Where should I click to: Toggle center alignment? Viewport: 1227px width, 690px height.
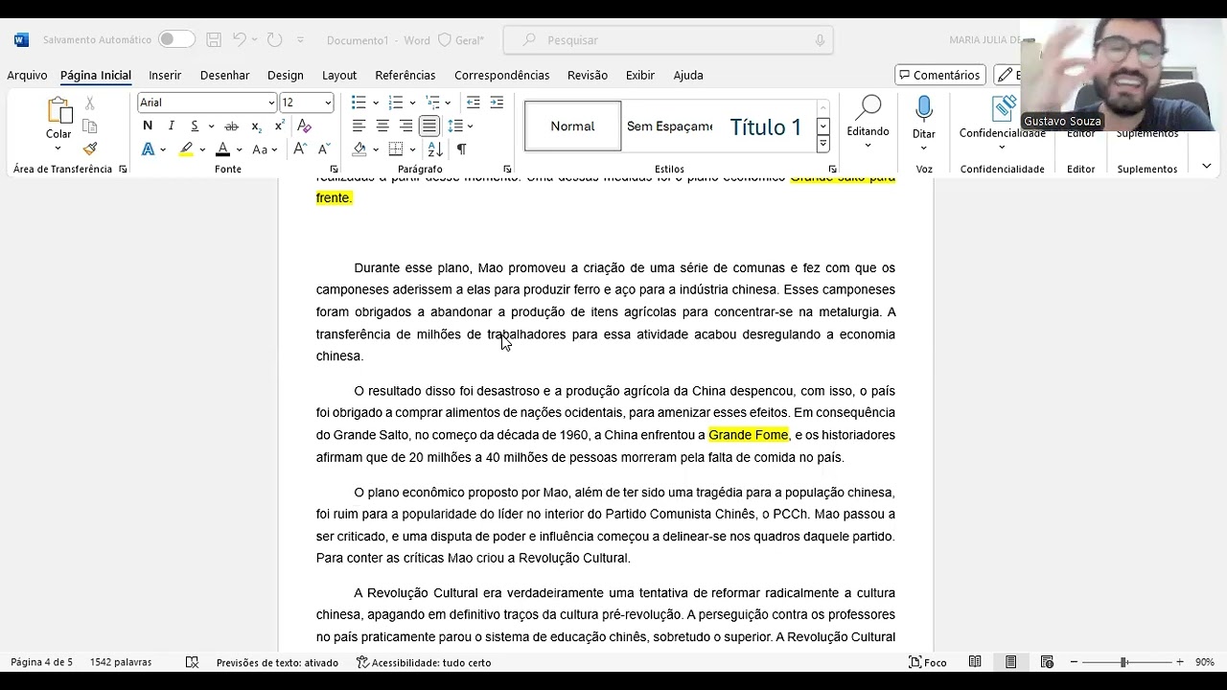tap(382, 126)
